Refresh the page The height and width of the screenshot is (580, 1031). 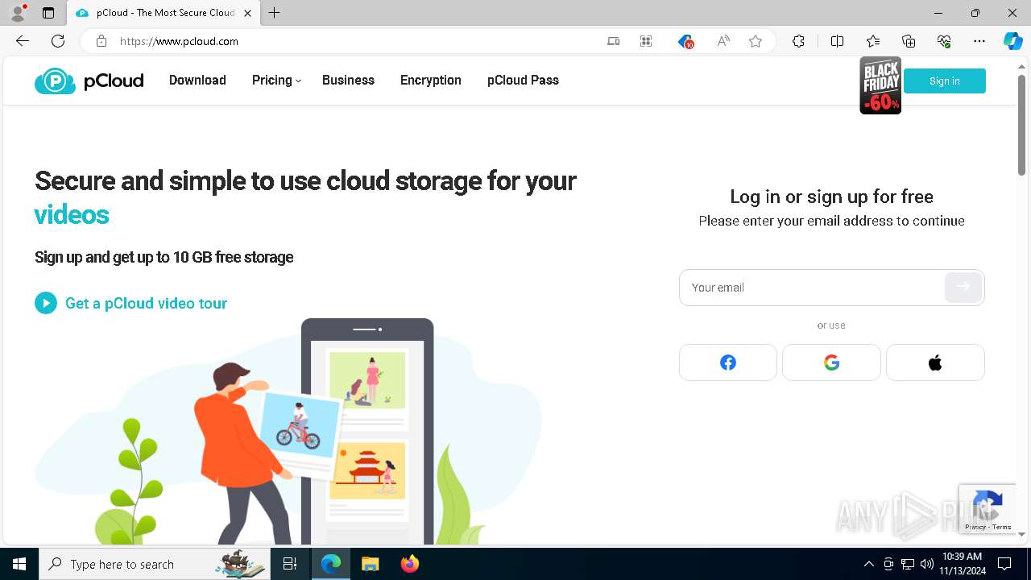coord(58,41)
